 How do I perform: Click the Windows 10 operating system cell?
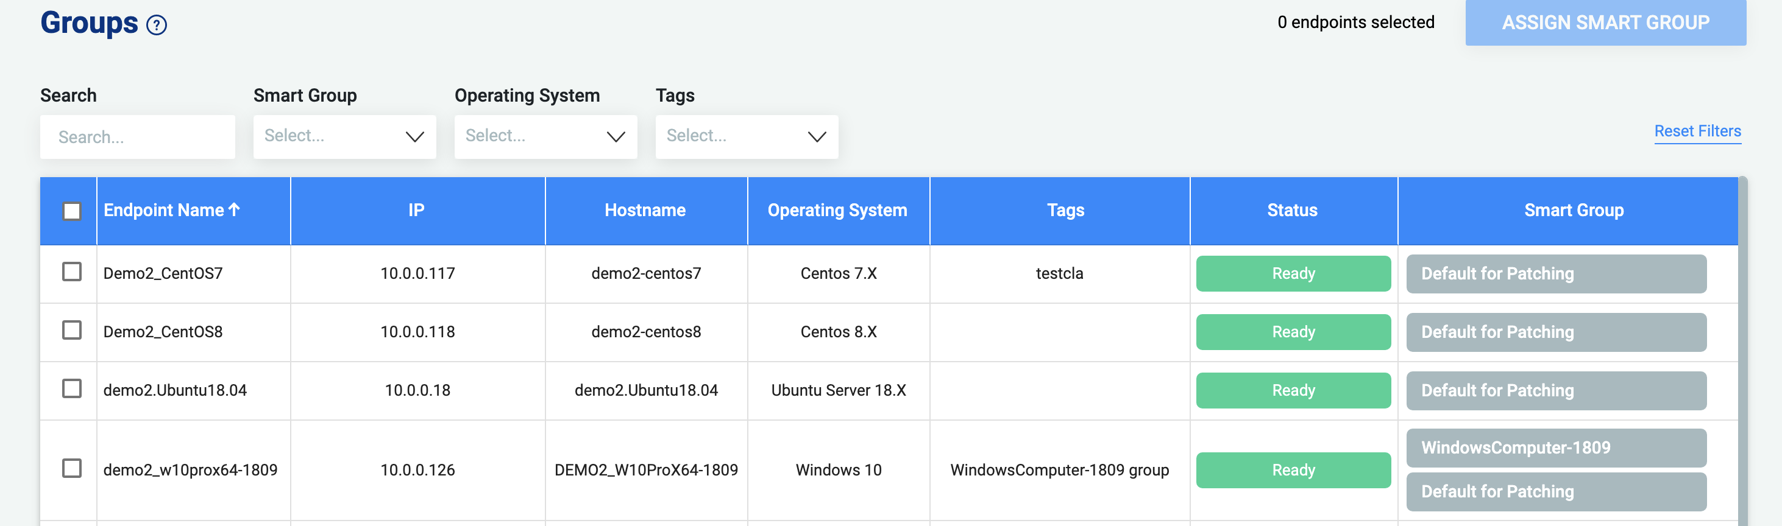pyautogui.click(x=839, y=470)
